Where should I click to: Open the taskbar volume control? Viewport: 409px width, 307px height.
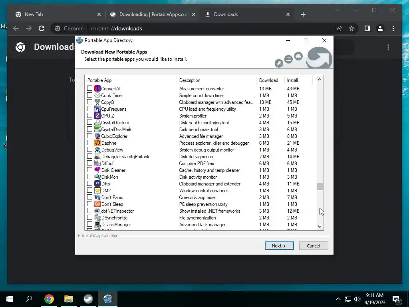357,299
